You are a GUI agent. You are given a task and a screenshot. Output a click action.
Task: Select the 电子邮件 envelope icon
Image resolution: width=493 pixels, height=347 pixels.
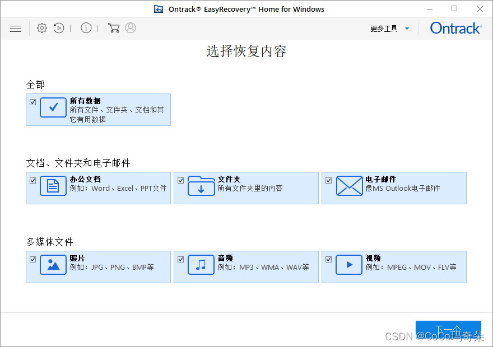coord(349,186)
